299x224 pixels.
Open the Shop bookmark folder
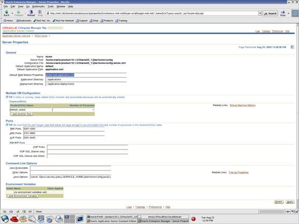pos(94,21)
